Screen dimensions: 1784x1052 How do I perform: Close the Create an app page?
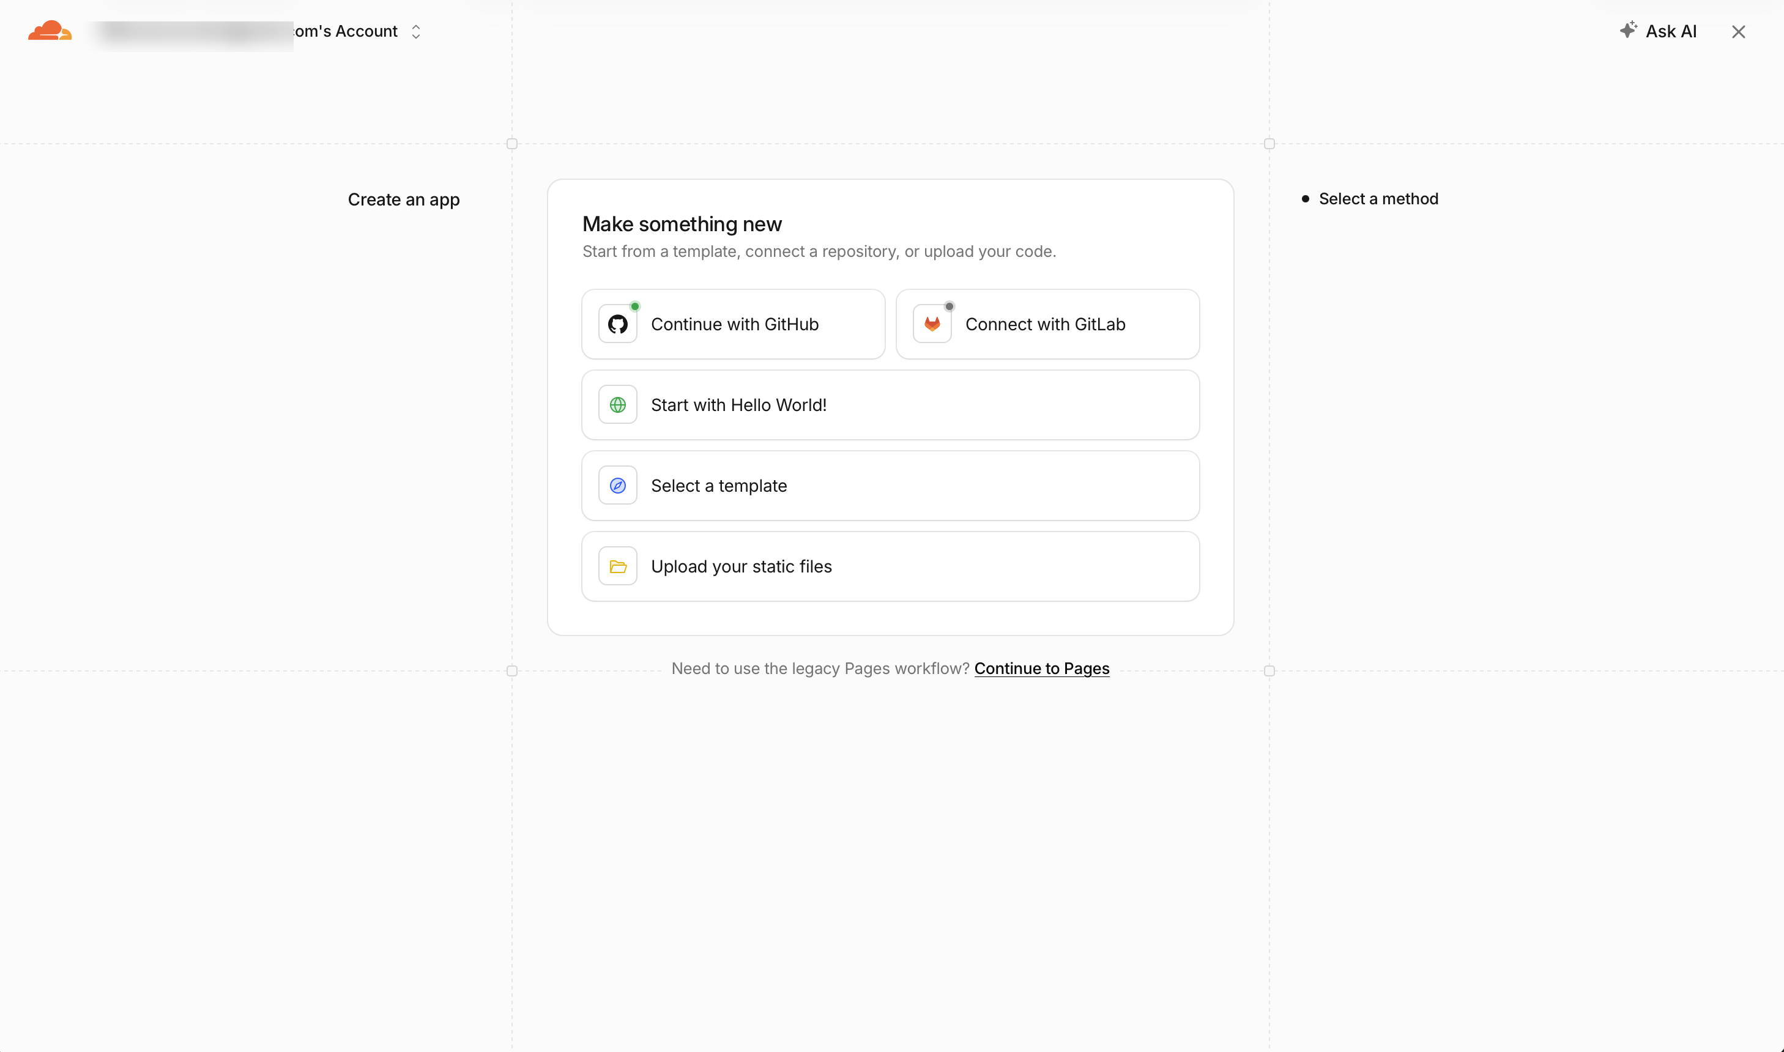pos(1738,32)
